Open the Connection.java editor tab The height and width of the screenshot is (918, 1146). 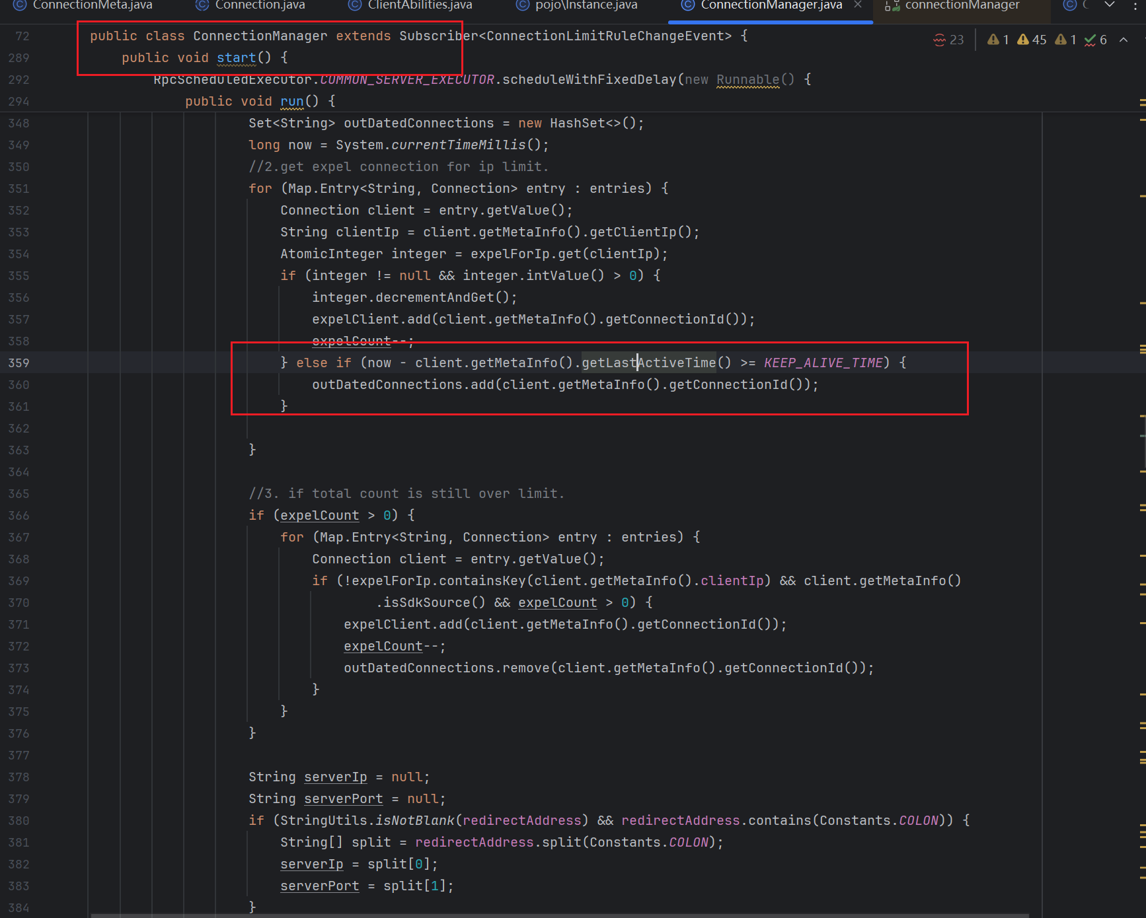click(260, 5)
